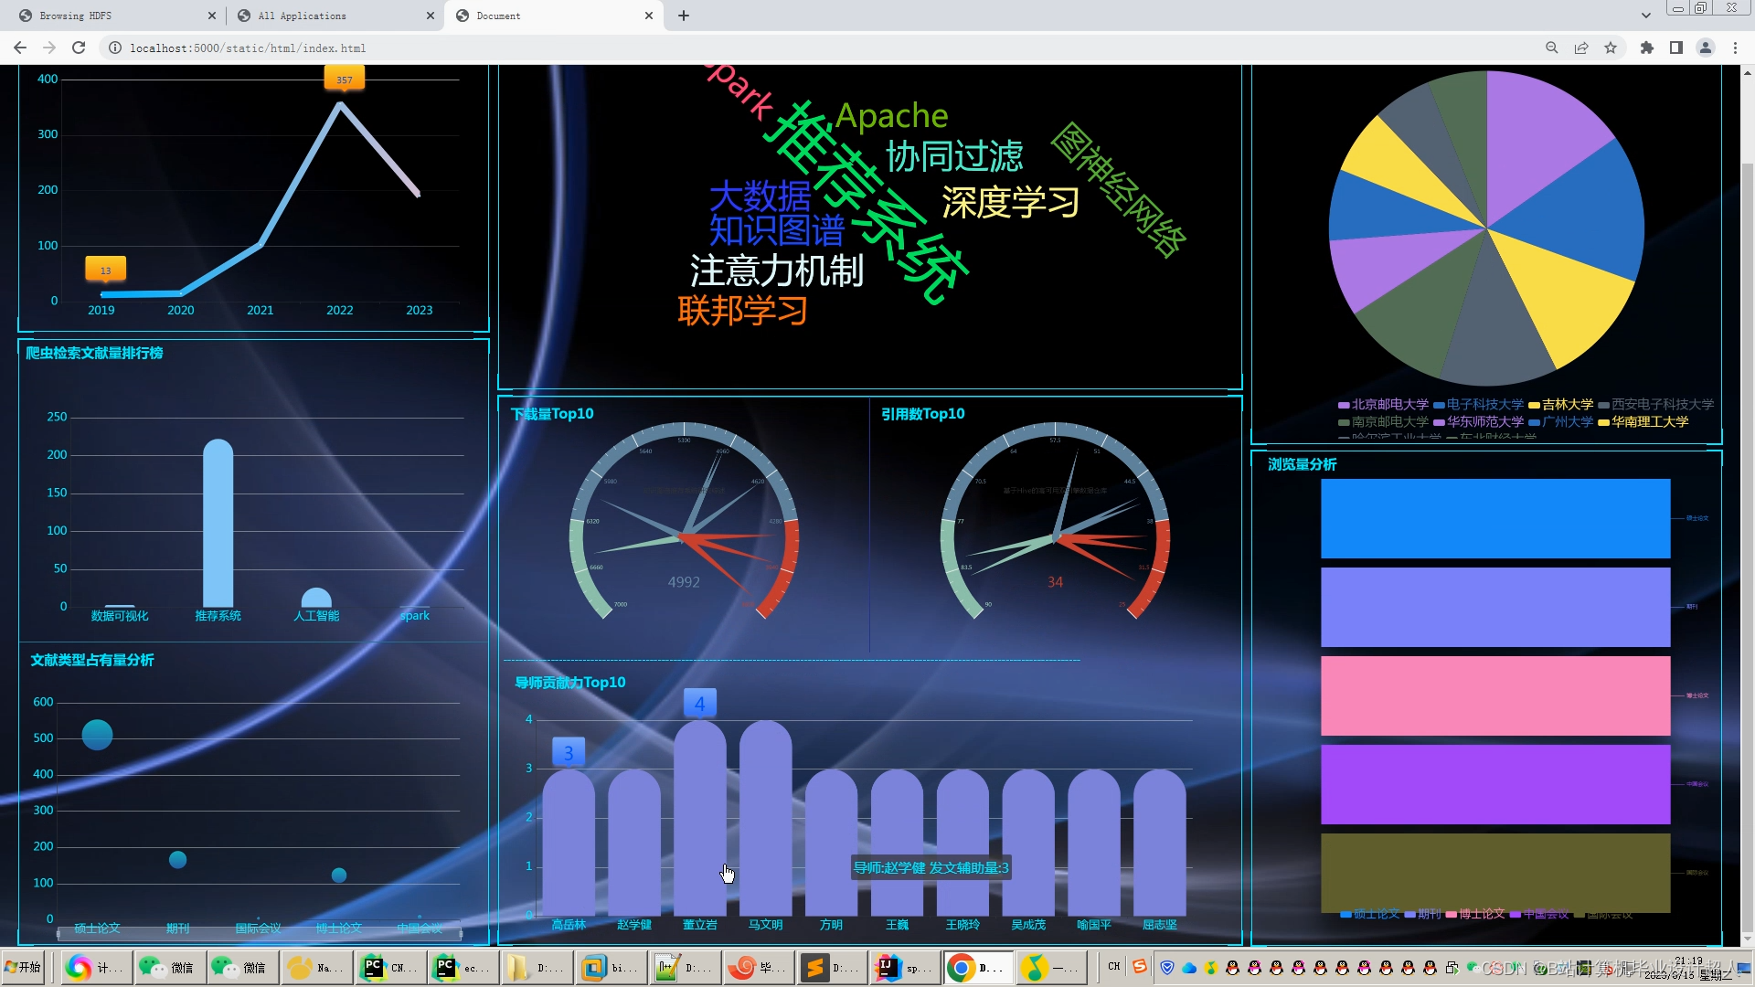
Task: Click the share page icon in address bar
Action: (x=1581, y=48)
